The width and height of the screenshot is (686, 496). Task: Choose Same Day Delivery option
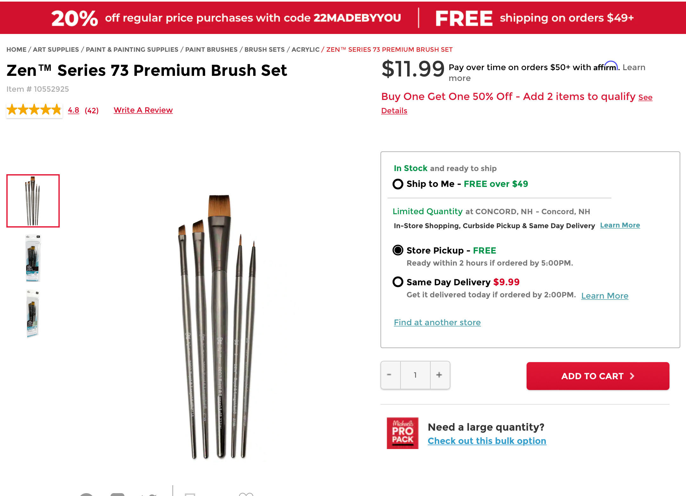(398, 282)
